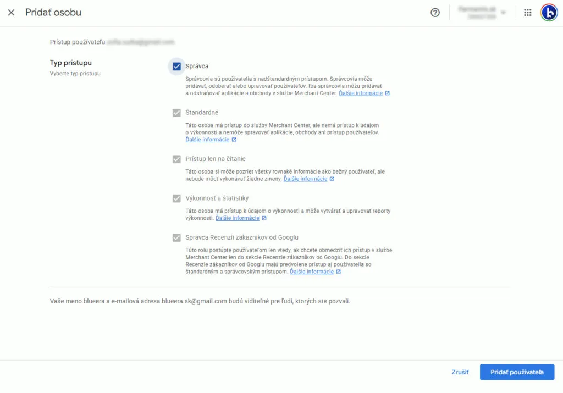Click external link icon in Výkonnosť description
This screenshot has height=393, width=563.
pos(264,218)
